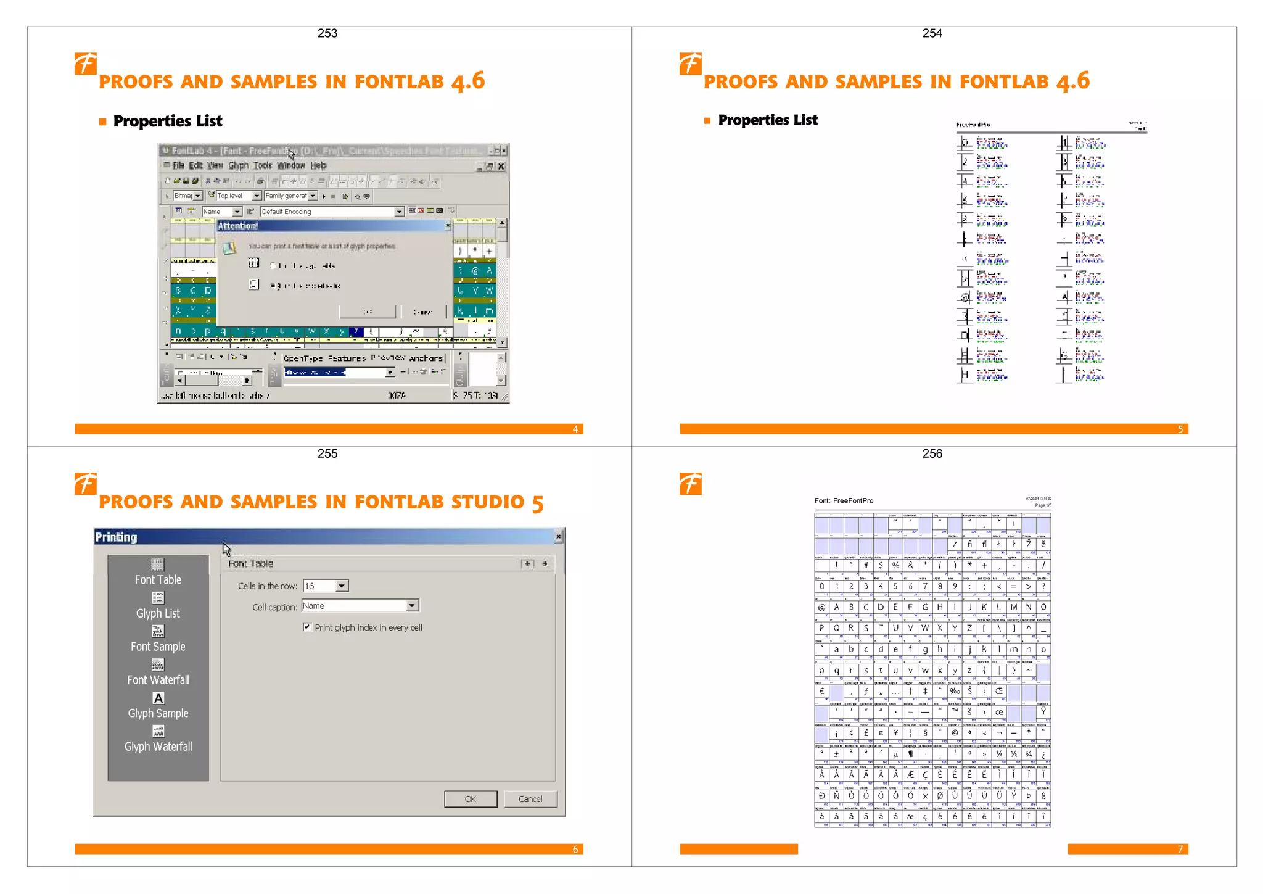Click Cancel in the Printing dialog
Viewport: 1263px width, 894px height.
click(530, 798)
